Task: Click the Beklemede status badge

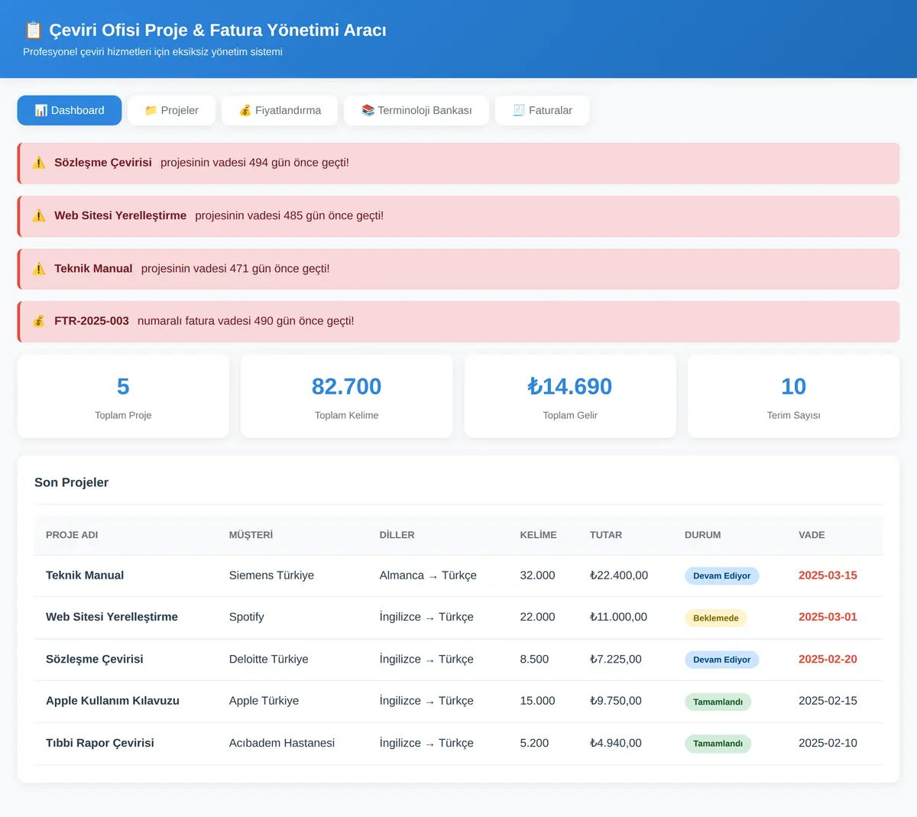Action: click(x=716, y=618)
